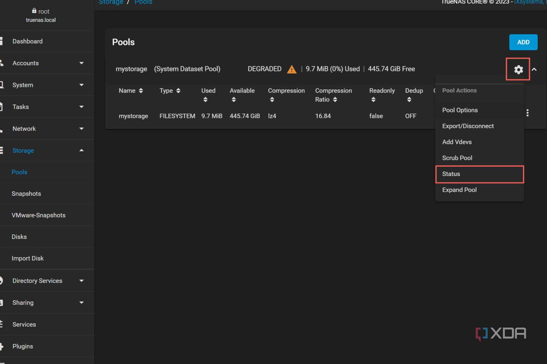Open Status from Pool Actions menu
This screenshot has height=364, width=547.
pyautogui.click(x=479, y=174)
